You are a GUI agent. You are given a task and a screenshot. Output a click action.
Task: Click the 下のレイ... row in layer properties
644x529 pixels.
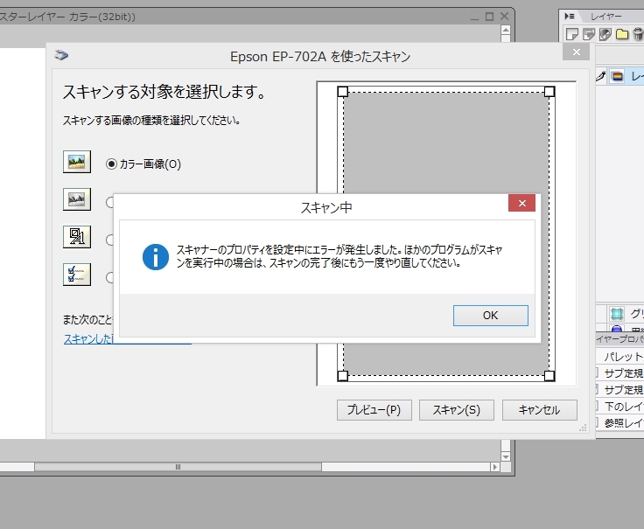(x=619, y=407)
